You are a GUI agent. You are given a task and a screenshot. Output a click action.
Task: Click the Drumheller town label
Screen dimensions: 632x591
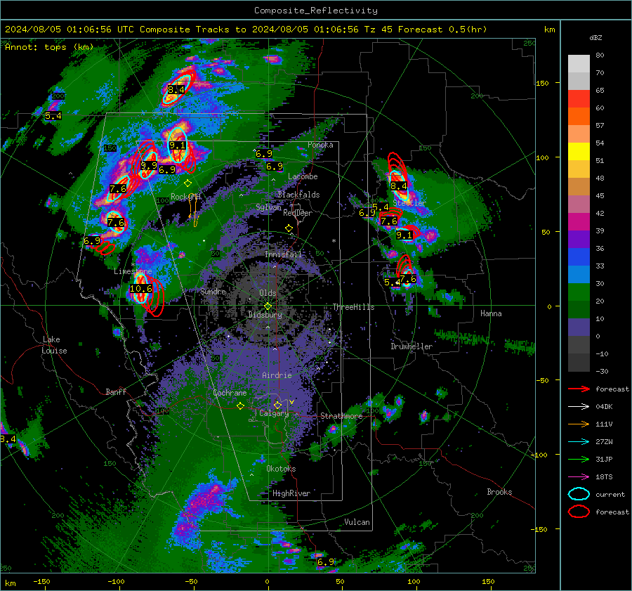pyautogui.click(x=412, y=346)
